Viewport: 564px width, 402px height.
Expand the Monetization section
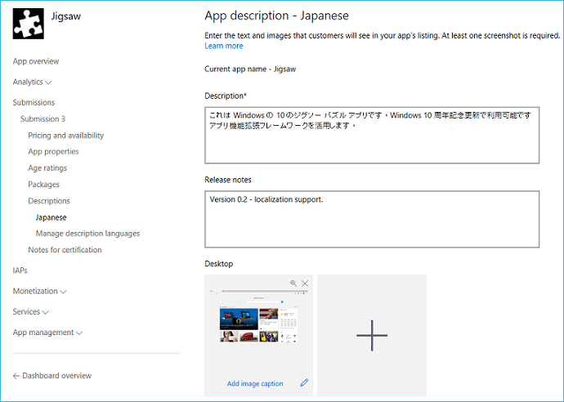tap(39, 291)
